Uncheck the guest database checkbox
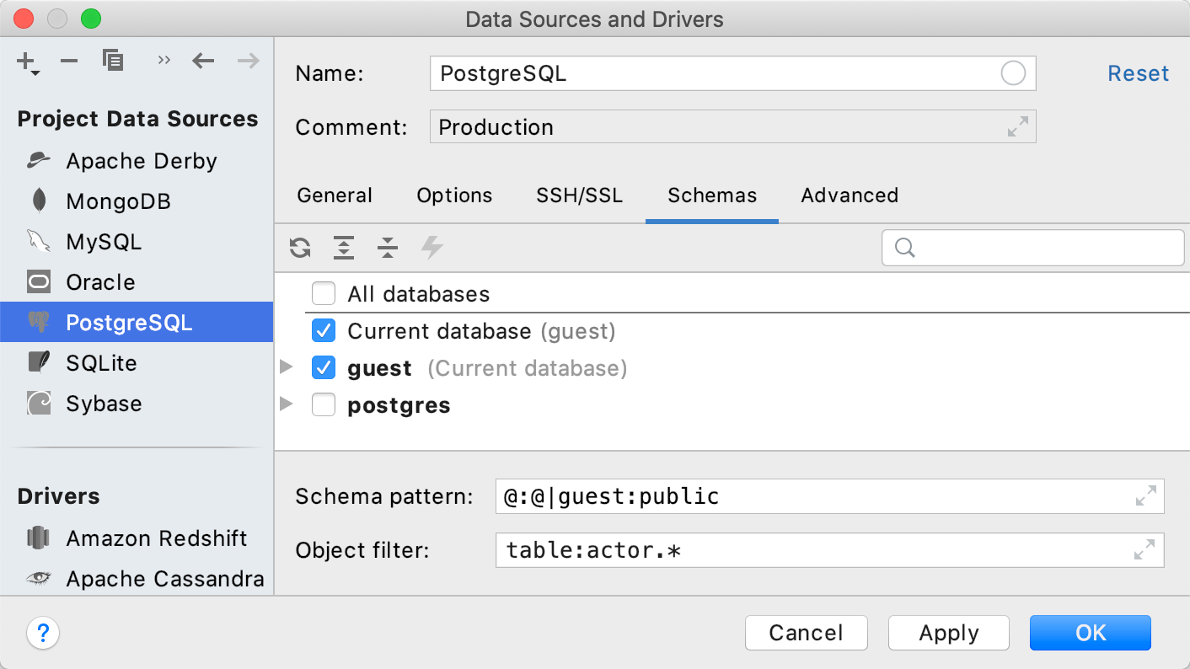 click(x=323, y=367)
